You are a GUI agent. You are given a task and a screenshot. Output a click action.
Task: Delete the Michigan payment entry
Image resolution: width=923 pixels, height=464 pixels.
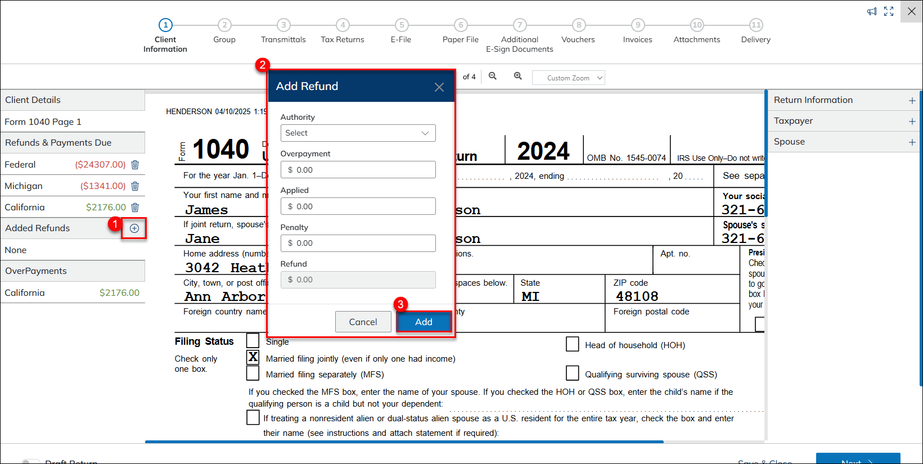(x=135, y=186)
